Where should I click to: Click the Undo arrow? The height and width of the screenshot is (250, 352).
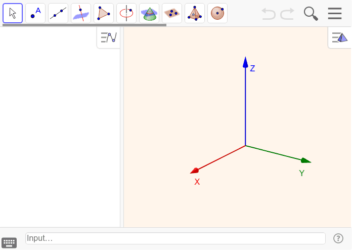point(269,14)
